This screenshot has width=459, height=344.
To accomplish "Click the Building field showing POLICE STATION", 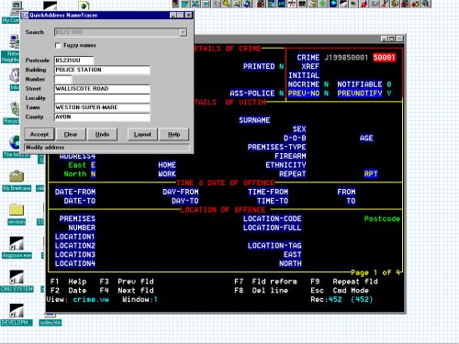I will (x=102, y=70).
